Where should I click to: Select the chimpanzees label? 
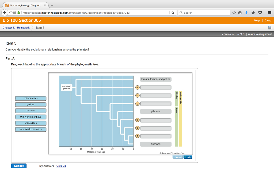[x=31, y=98]
